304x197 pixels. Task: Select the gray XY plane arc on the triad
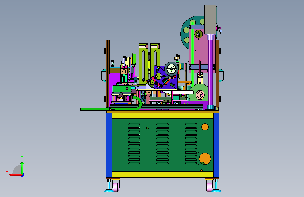tap(17, 169)
